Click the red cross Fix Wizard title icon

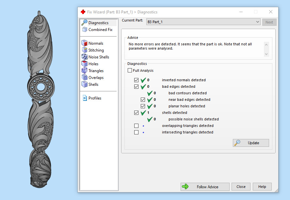pos(83,12)
